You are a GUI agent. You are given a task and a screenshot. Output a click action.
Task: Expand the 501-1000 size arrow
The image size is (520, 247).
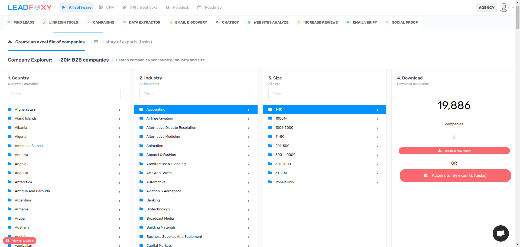[377, 164]
